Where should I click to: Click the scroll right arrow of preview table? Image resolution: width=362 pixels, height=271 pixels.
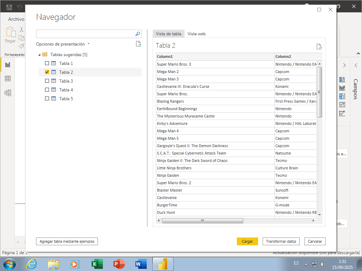(x=313, y=221)
